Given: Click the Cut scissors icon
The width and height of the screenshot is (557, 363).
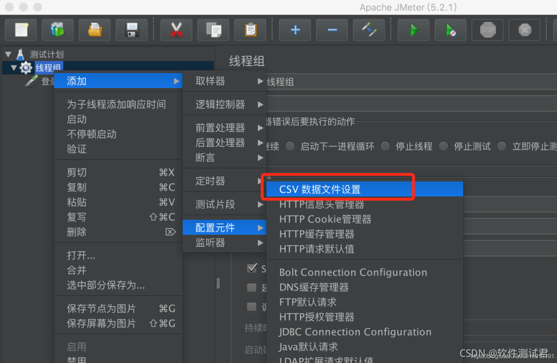Looking at the screenshot, I should (x=176, y=30).
